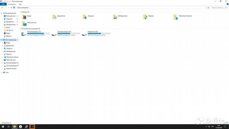
Task: Open the address bar history dropdown
Action: (x=207, y=7)
